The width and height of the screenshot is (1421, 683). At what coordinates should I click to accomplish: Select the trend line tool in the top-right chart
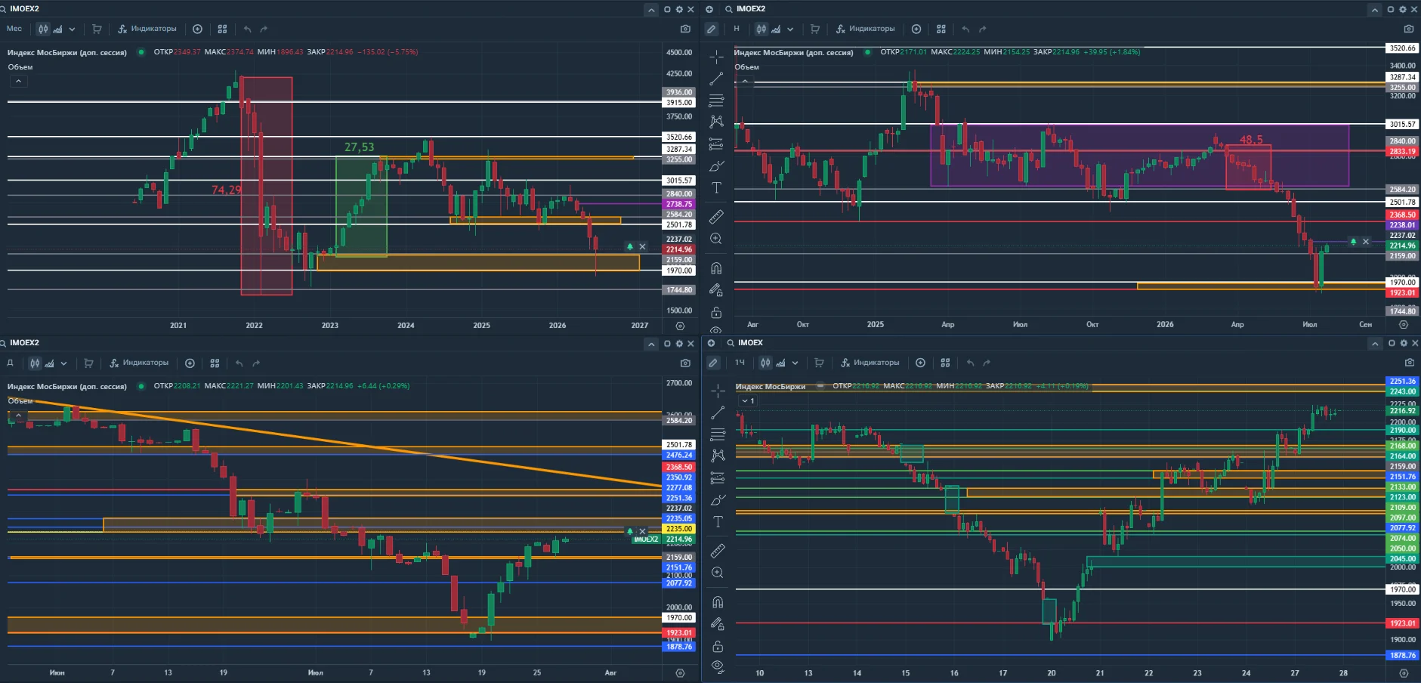pos(716,79)
